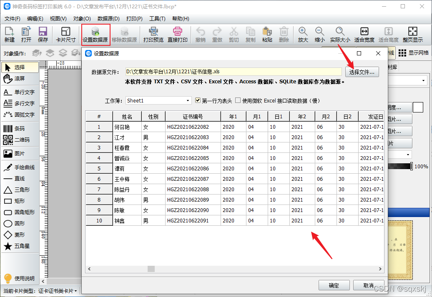Open the 数据源(D) menu

coord(108,19)
